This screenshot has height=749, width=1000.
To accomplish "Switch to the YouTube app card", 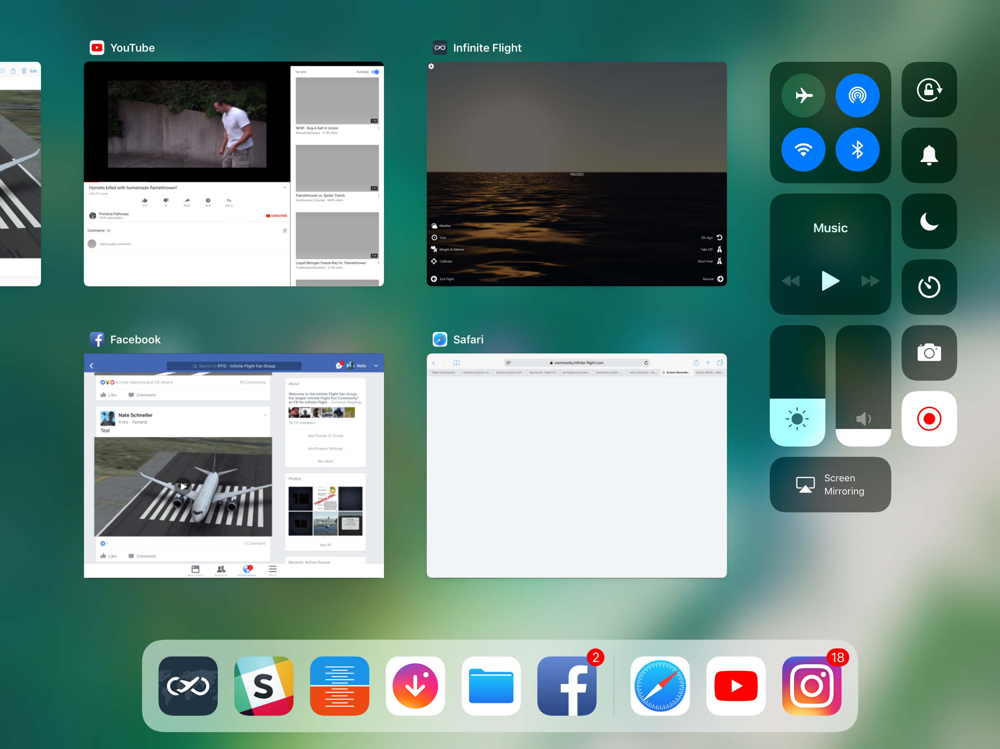I will click(234, 174).
